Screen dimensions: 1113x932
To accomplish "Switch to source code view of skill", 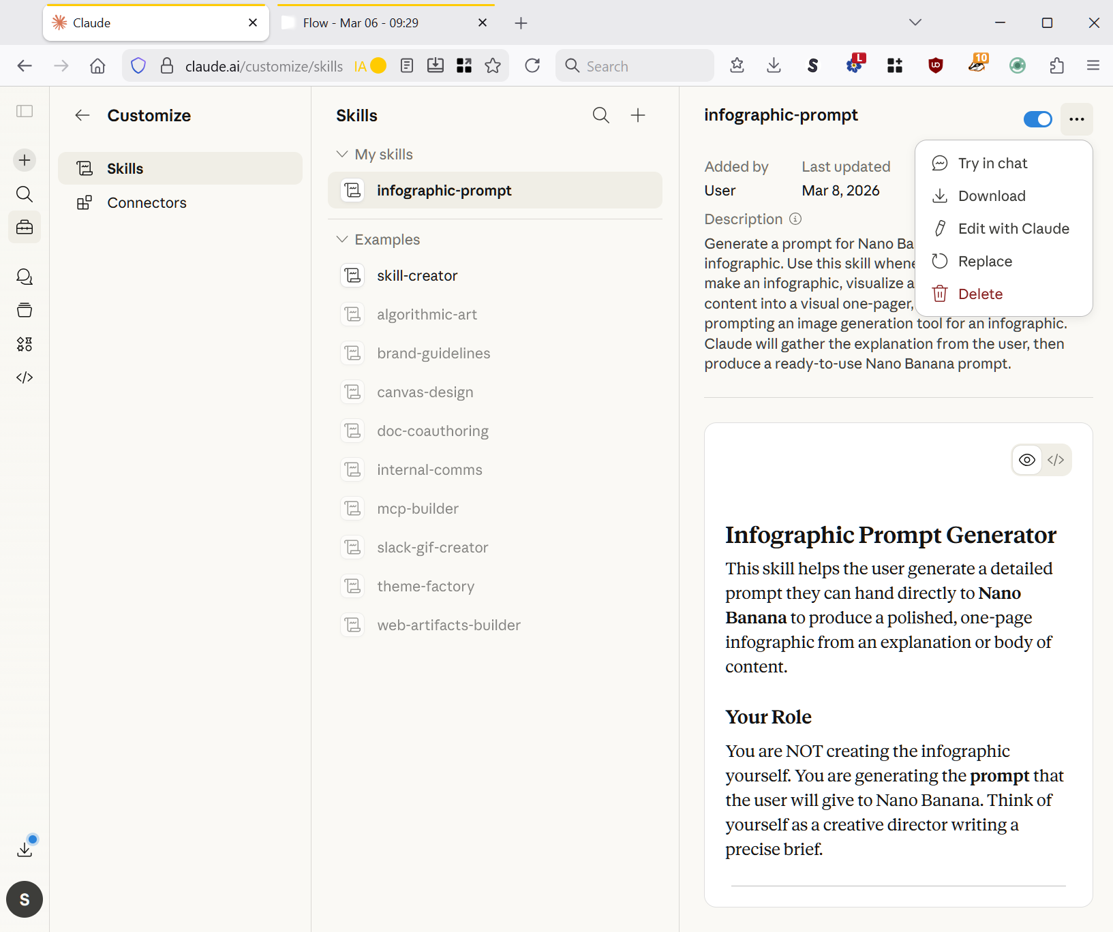I will 1056,460.
